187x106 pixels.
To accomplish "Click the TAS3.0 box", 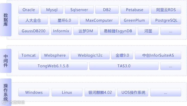I will click(124, 66).
